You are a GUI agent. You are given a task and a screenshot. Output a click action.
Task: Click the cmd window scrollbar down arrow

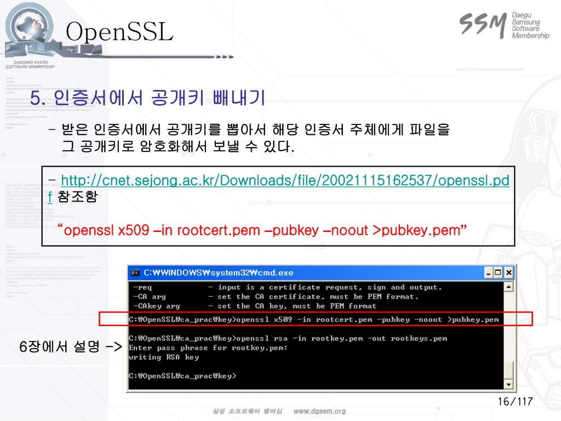point(508,384)
